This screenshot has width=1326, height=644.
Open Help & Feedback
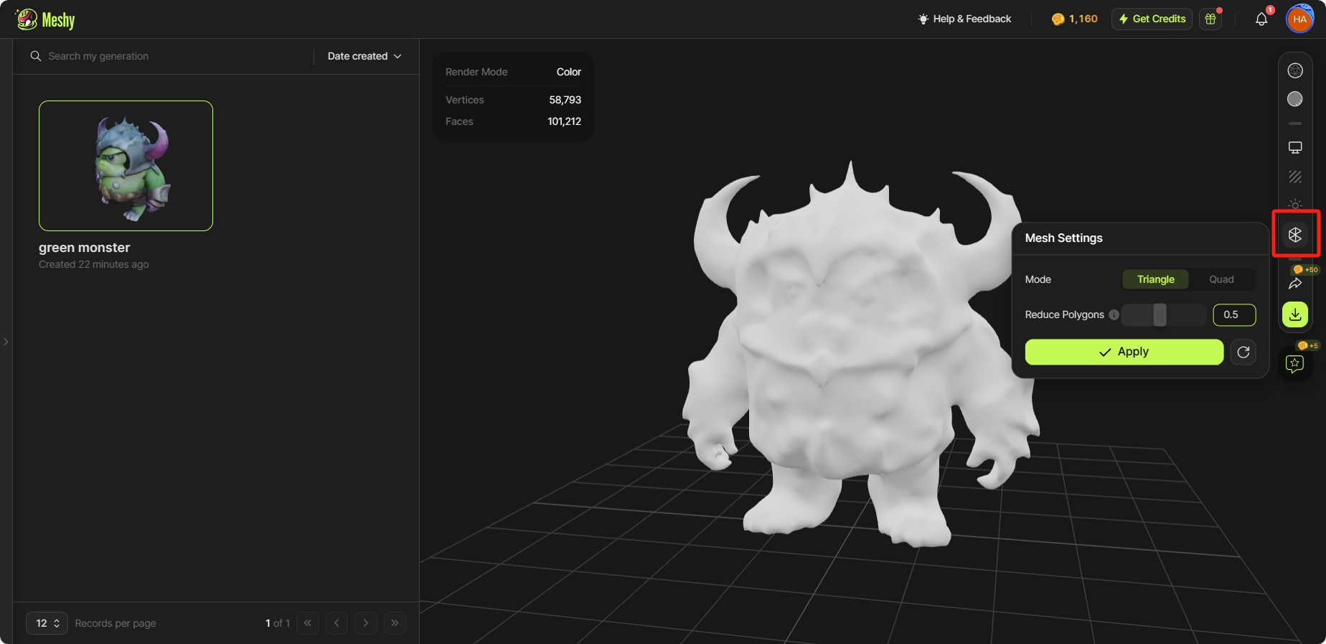click(x=964, y=19)
